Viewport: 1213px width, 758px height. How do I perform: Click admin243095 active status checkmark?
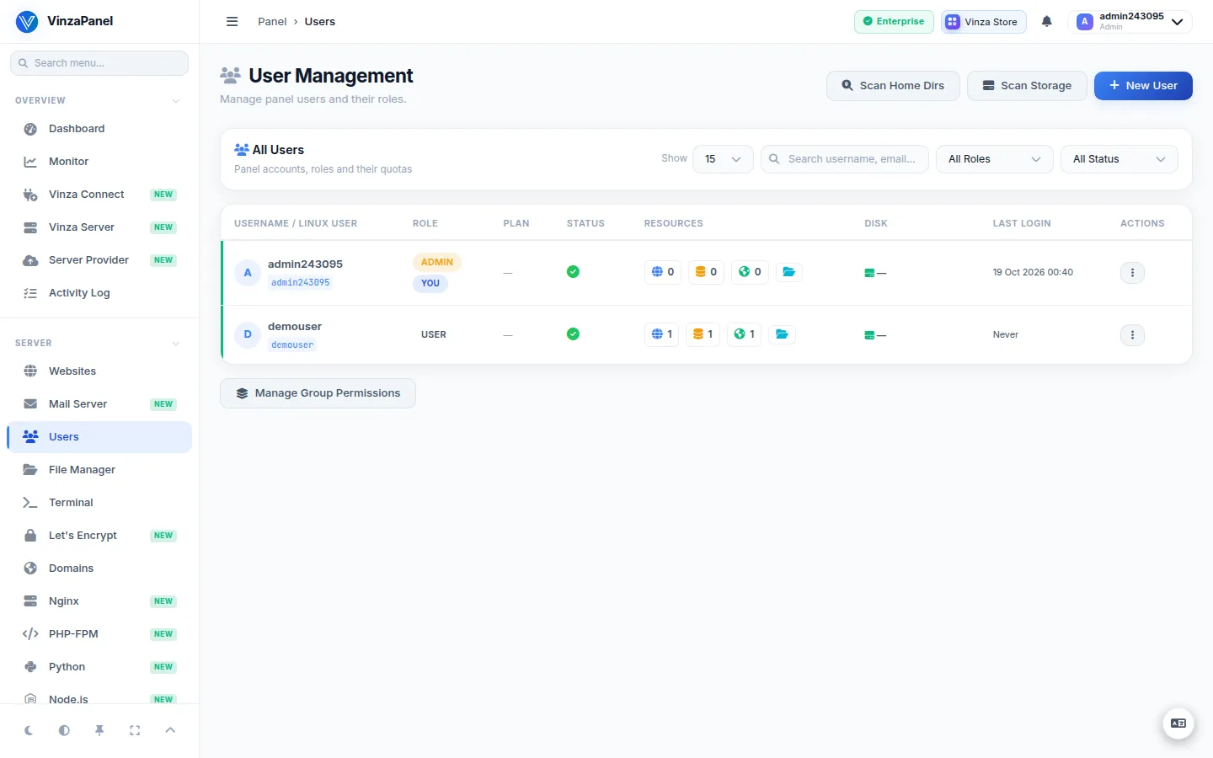click(573, 272)
